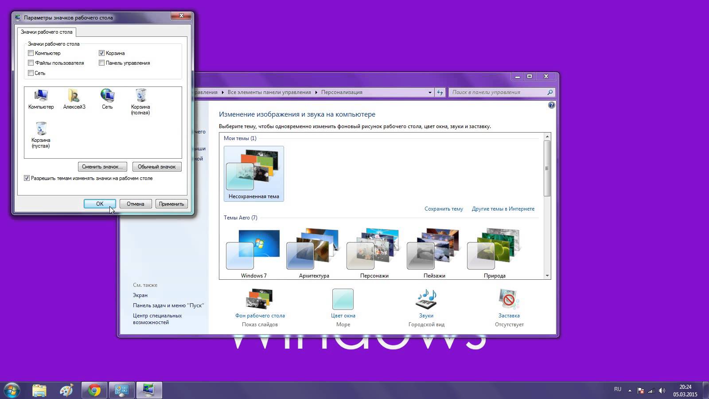Screen dimensions: 709x399
Task: Click the theme list scroll up arrow
Action: (547, 137)
